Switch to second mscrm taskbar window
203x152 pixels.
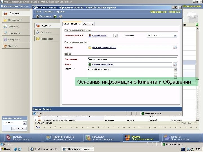(78, 149)
